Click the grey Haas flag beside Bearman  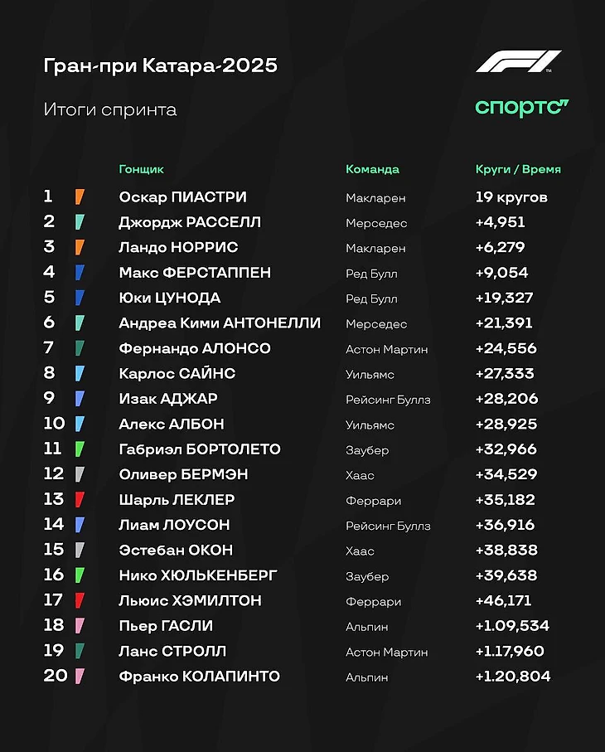click(80, 474)
